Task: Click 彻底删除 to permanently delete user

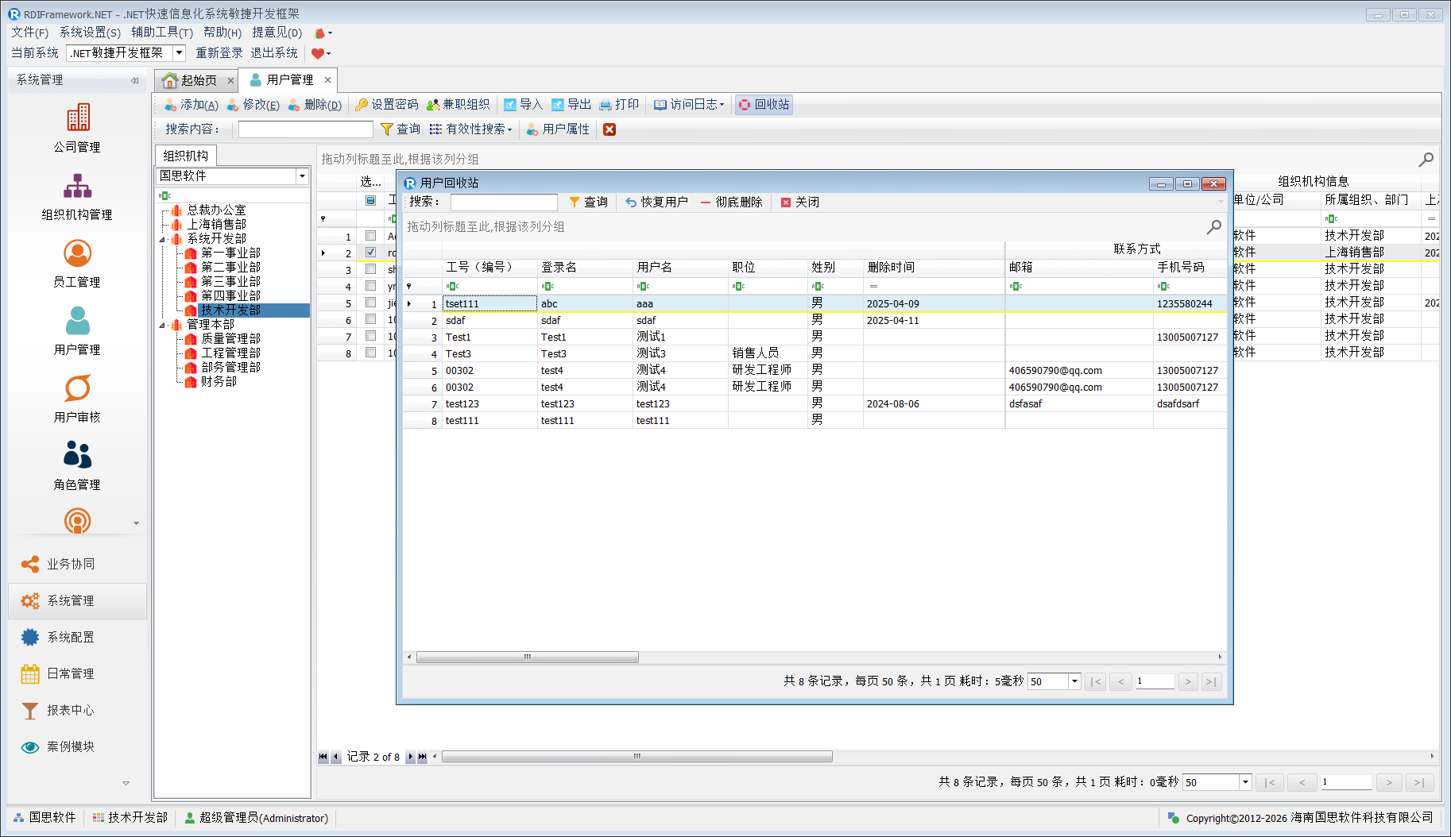Action: tap(731, 202)
